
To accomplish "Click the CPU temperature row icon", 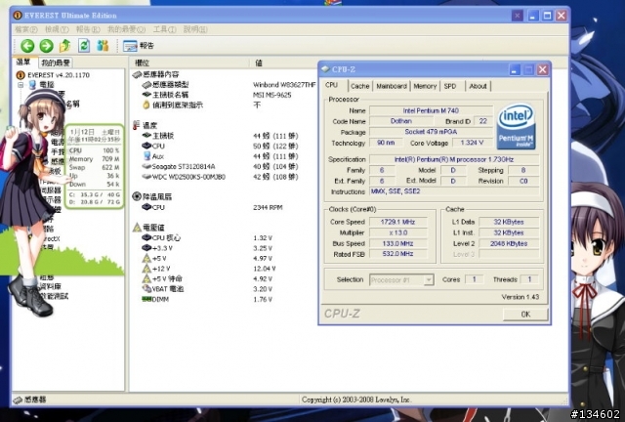I will point(146,146).
